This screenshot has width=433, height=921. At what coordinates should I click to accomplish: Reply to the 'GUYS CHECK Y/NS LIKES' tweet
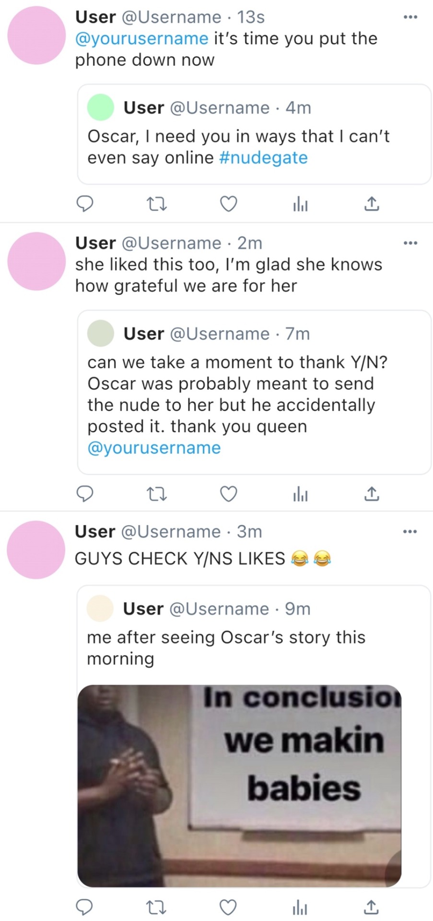coord(85,907)
